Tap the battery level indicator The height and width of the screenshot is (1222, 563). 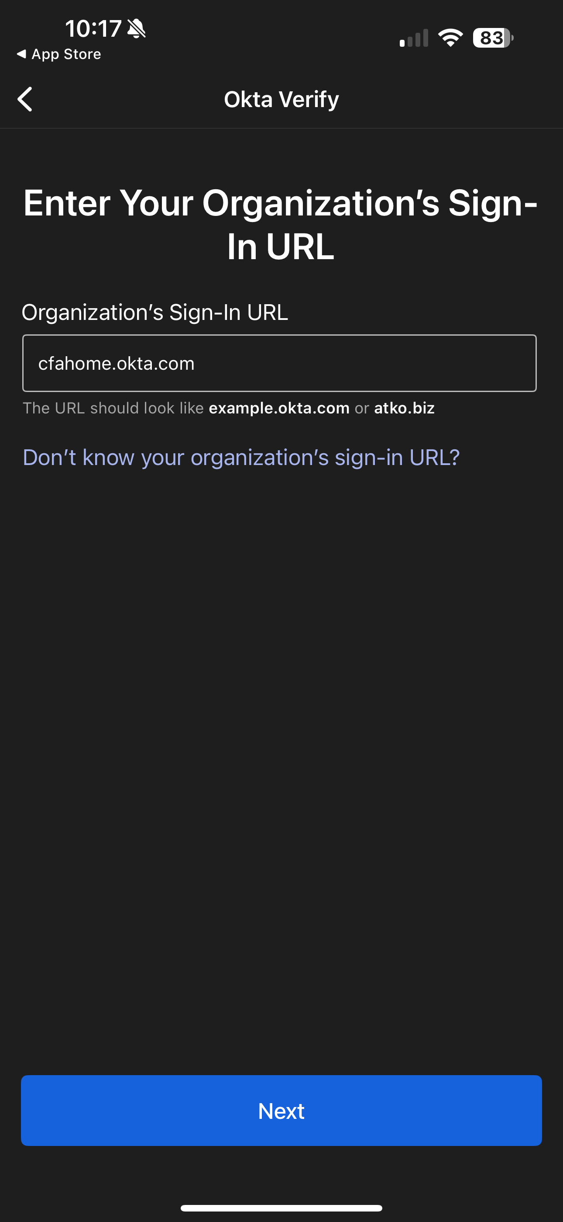pos(492,38)
